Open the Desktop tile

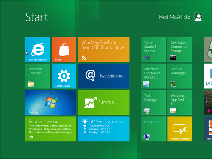(x=51, y=102)
